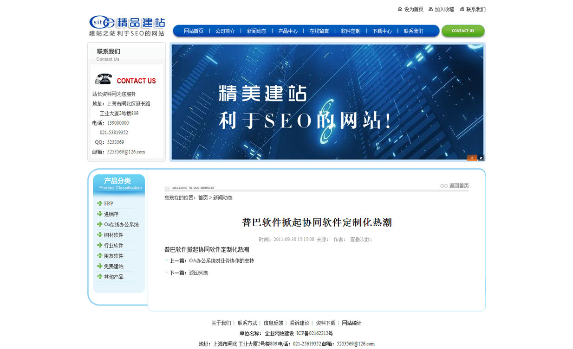573x349 pixels.
Task: Click the telephone icon in contact panel
Action: pyautogui.click(x=103, y=79)
